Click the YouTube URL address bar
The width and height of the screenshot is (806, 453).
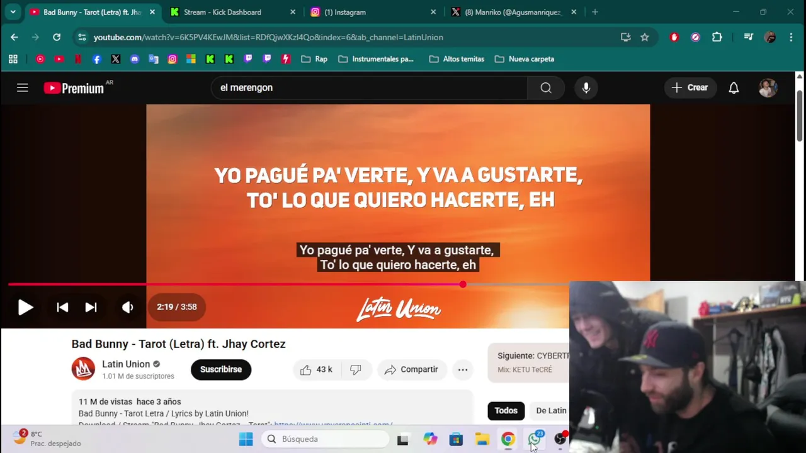click(353, 37)
